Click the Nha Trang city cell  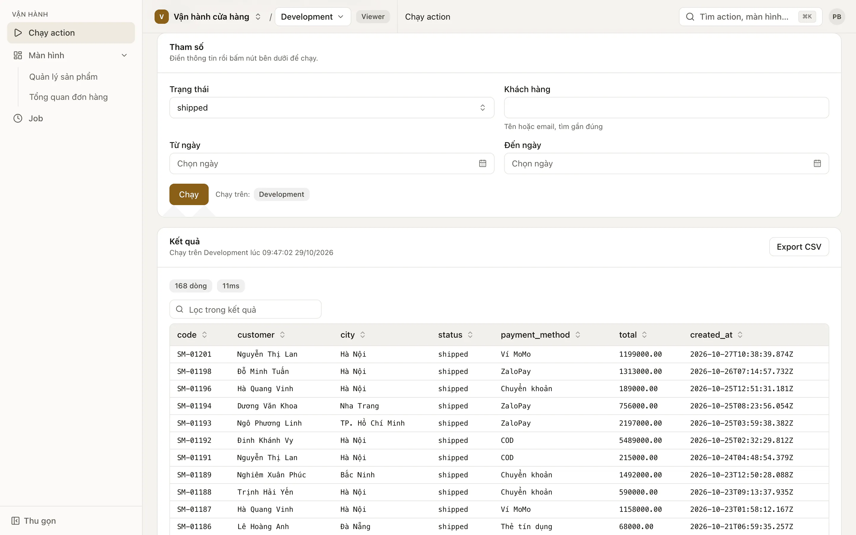pos(359,406)
